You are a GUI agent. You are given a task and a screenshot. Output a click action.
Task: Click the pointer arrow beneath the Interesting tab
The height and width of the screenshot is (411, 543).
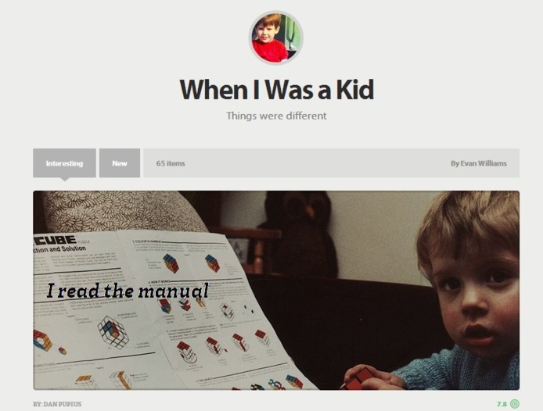point(64,179)
